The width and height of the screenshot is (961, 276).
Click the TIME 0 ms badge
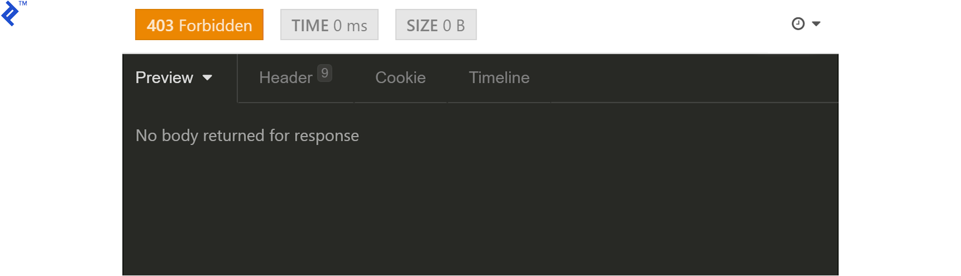click(329, 25)
